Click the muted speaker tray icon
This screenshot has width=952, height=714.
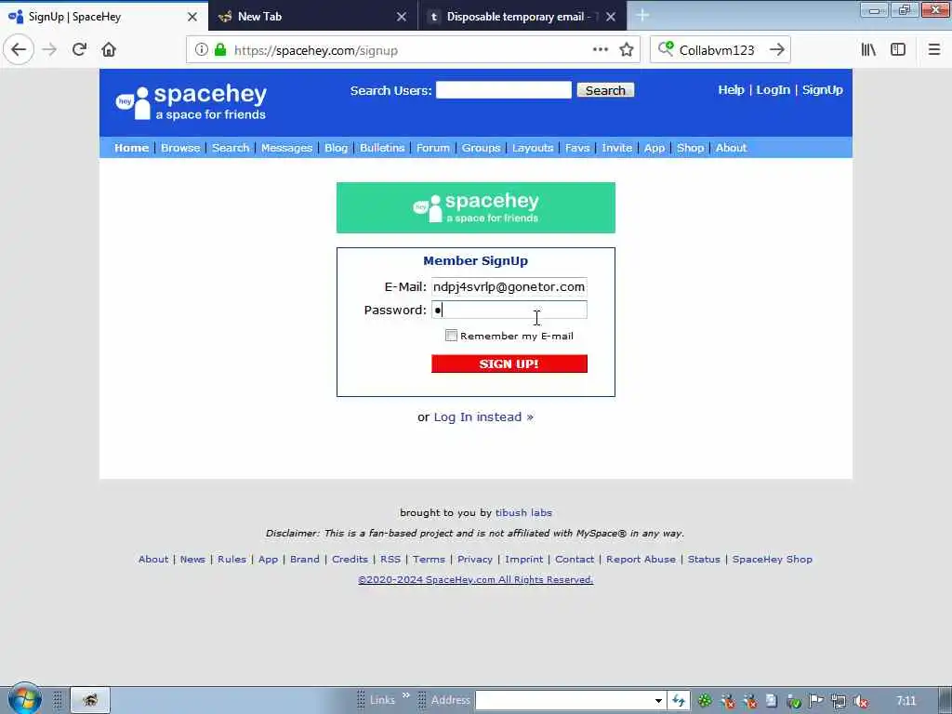(x=861, y=701)
